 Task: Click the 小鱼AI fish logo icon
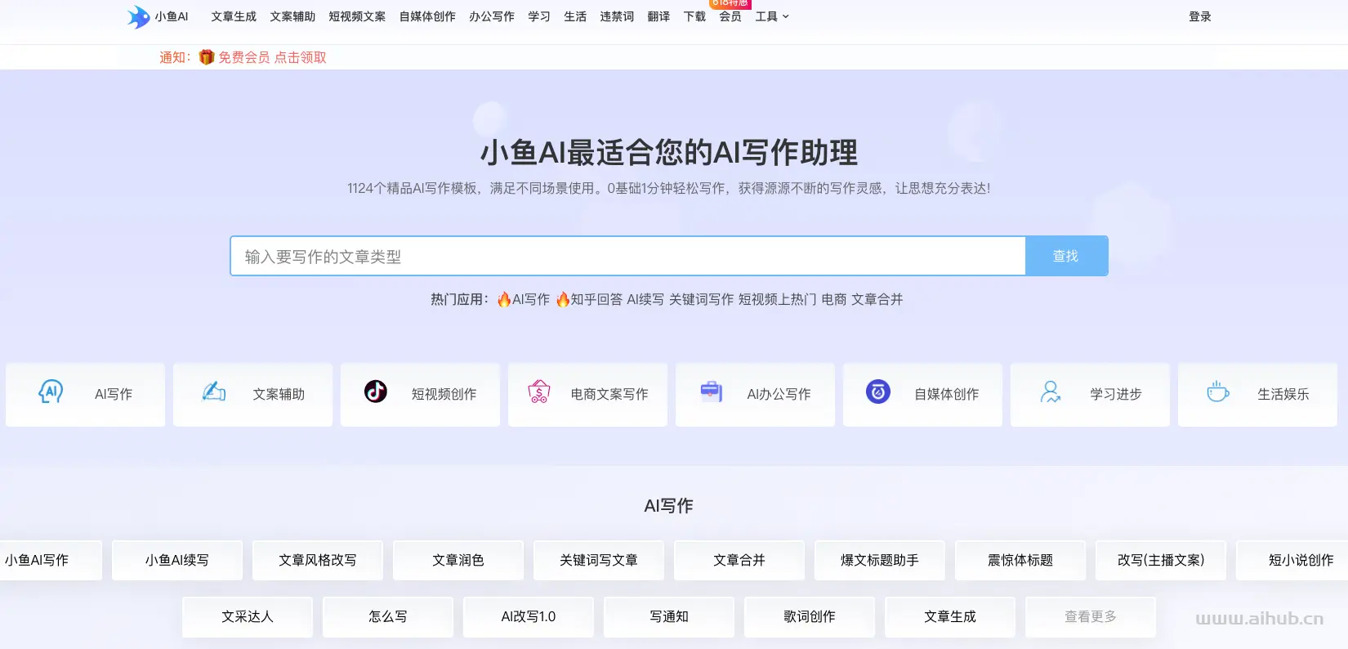[138, 16]
